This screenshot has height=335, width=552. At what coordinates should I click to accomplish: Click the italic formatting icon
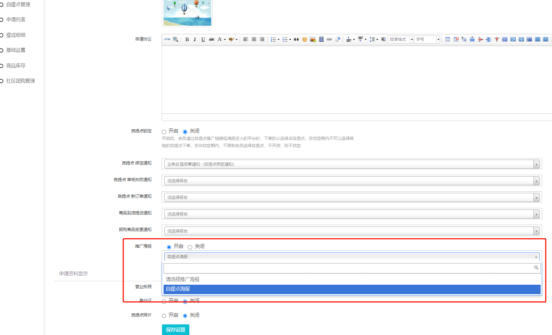195,39
